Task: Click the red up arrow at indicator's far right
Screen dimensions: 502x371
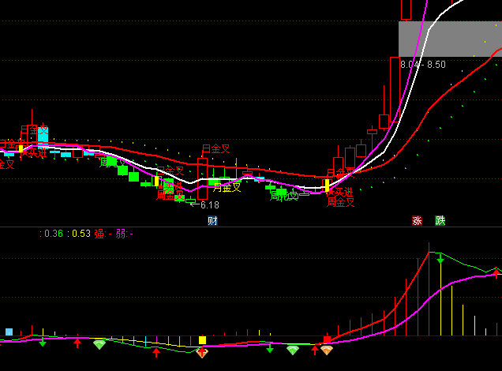Action: pyautogui.click(x=496, y=273)
